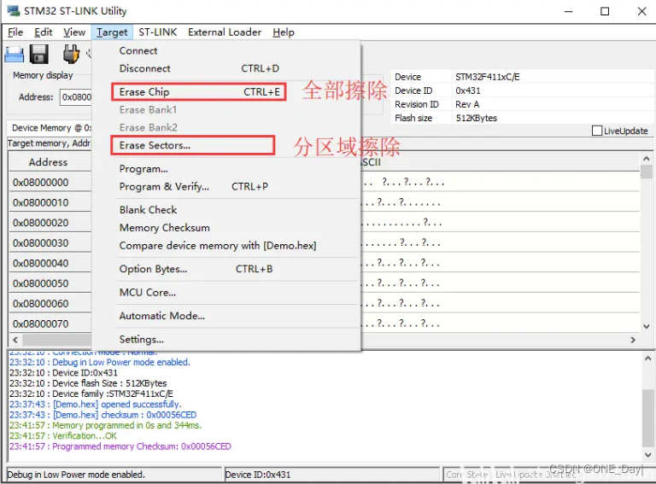Viewport: 656px width, 484px height.
Task: Open the File menu
Action: click(15, 32)
